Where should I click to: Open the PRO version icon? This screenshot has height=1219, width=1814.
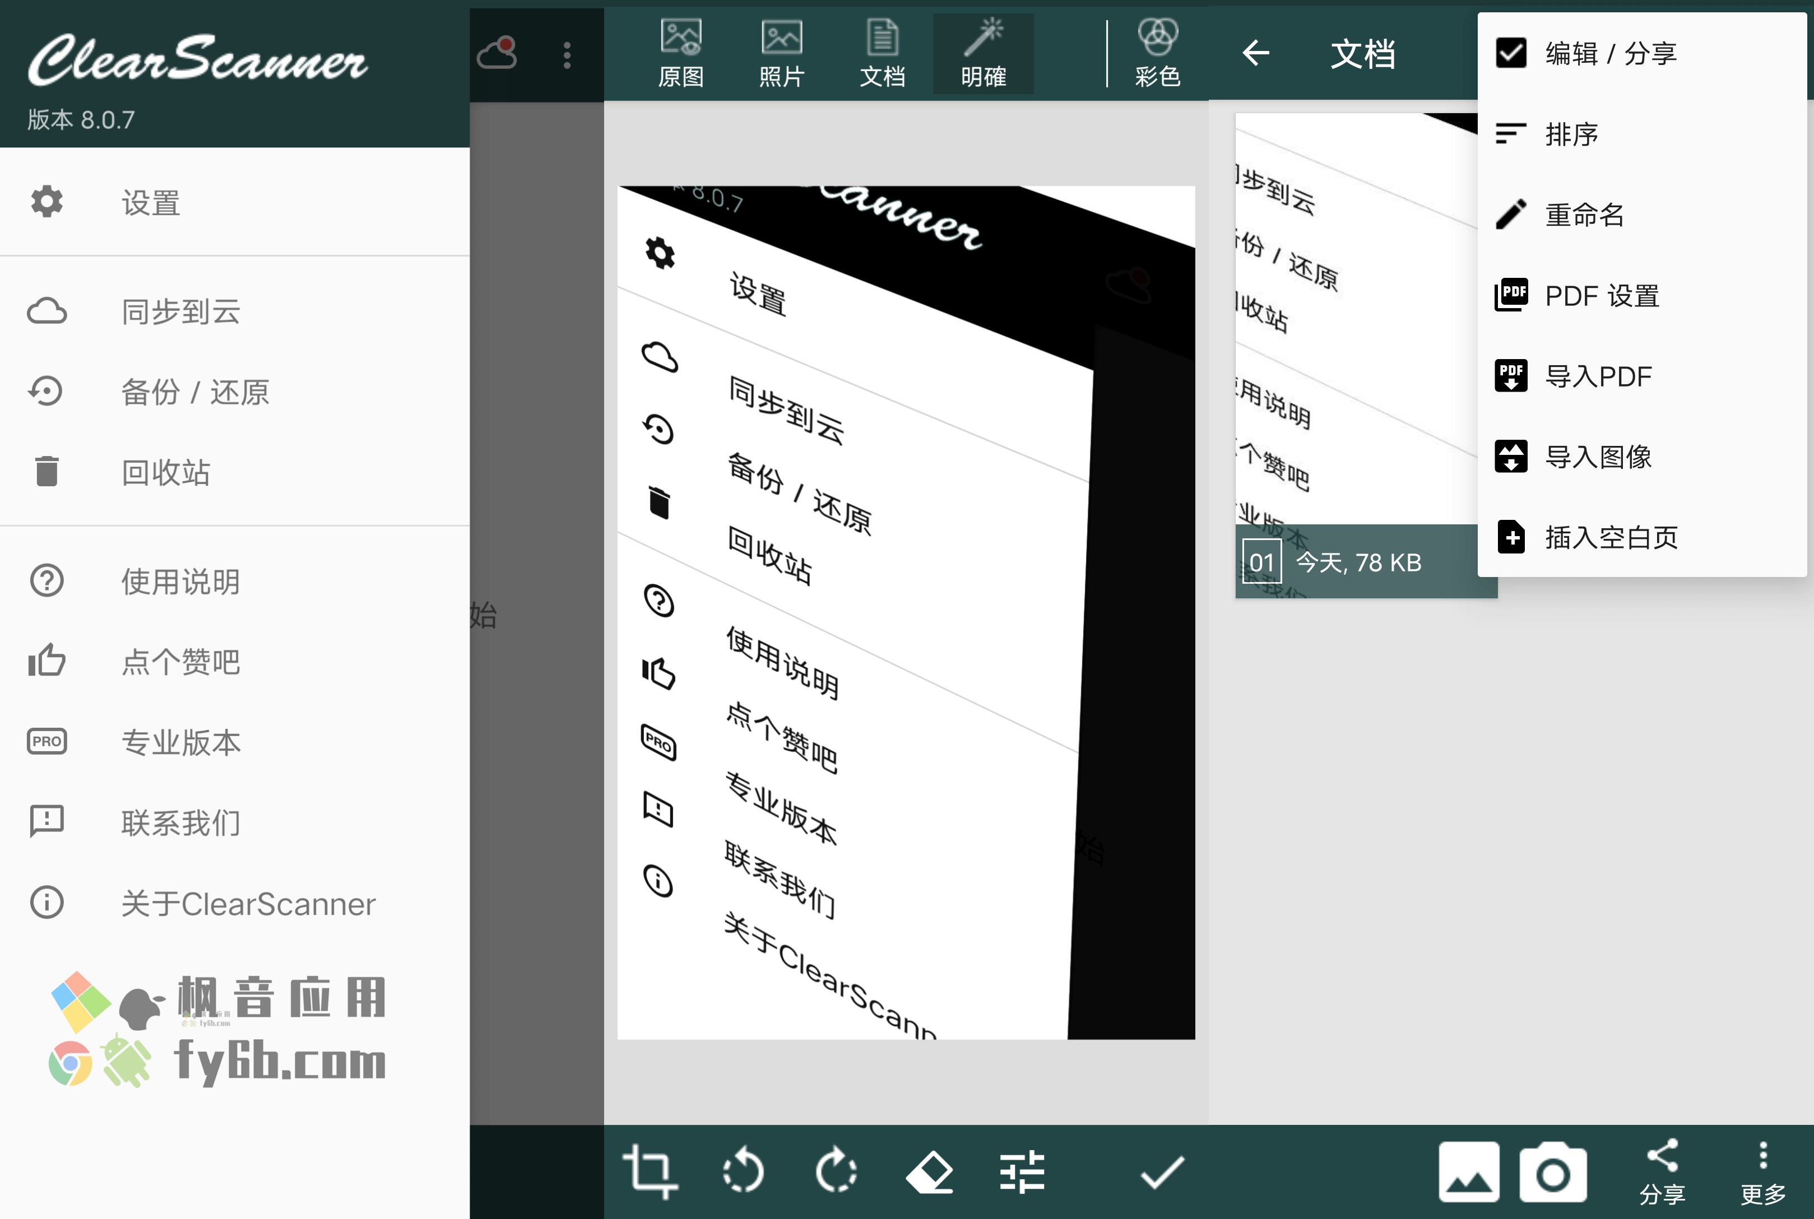(x=47, y=742)
